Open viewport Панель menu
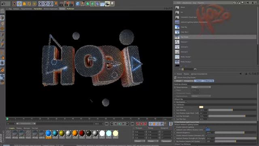 click(x=62, y=9)
